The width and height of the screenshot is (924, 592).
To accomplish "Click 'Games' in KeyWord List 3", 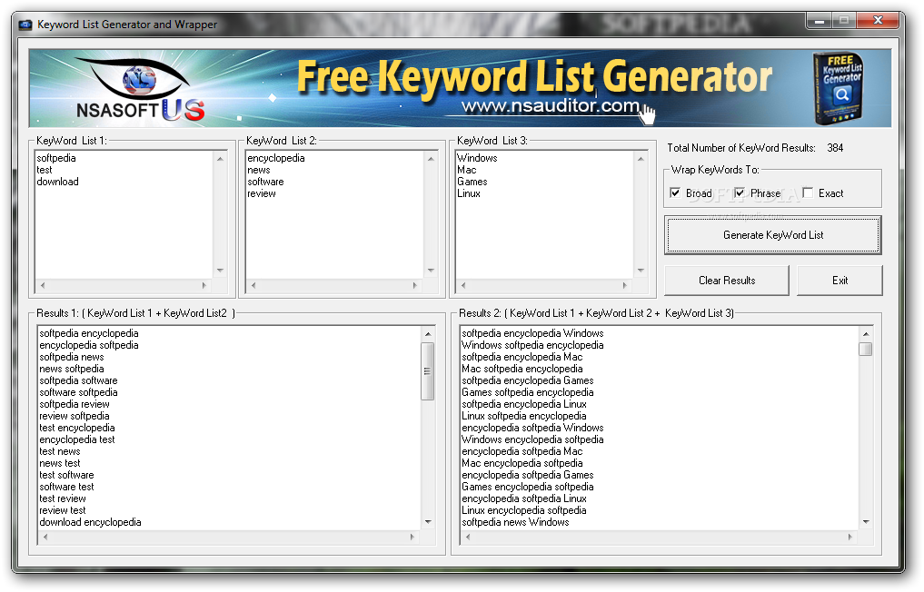I will 472,182.
